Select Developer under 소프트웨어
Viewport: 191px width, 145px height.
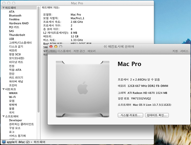(15, 120)
